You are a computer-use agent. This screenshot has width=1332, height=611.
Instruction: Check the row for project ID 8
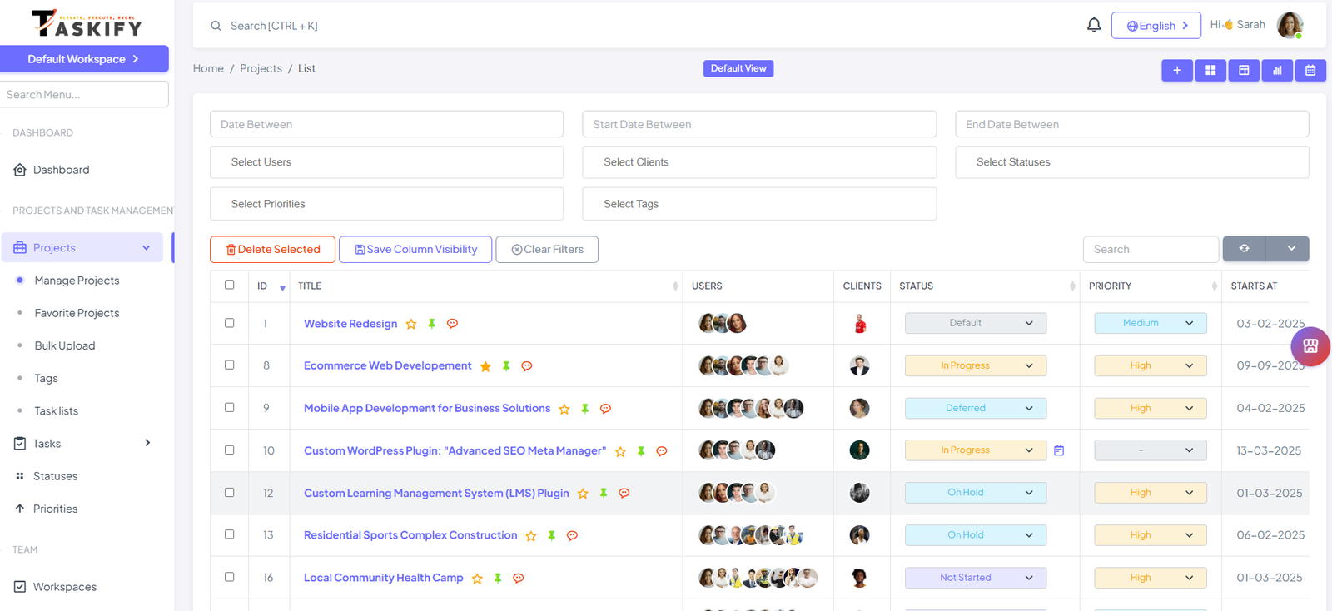click(x=230, y=365)
